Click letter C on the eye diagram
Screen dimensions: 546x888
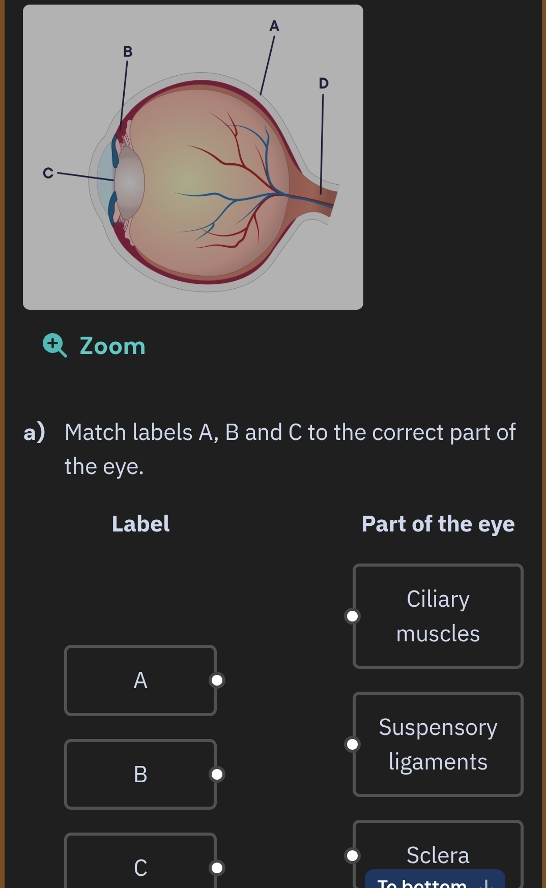[x=48, y=173]
